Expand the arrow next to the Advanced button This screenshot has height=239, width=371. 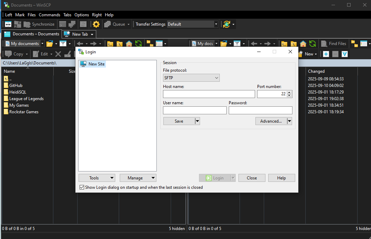pos(289,121)
